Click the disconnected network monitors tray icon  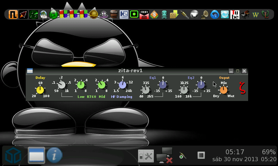point(164,155)
